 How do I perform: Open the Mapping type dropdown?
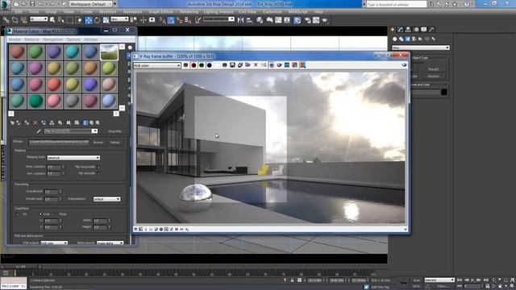[73, 158]
